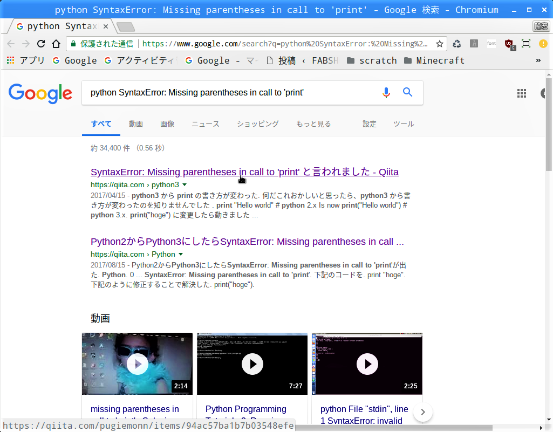
Task: Switch to the ニュース tab
Action: point(206,124)
